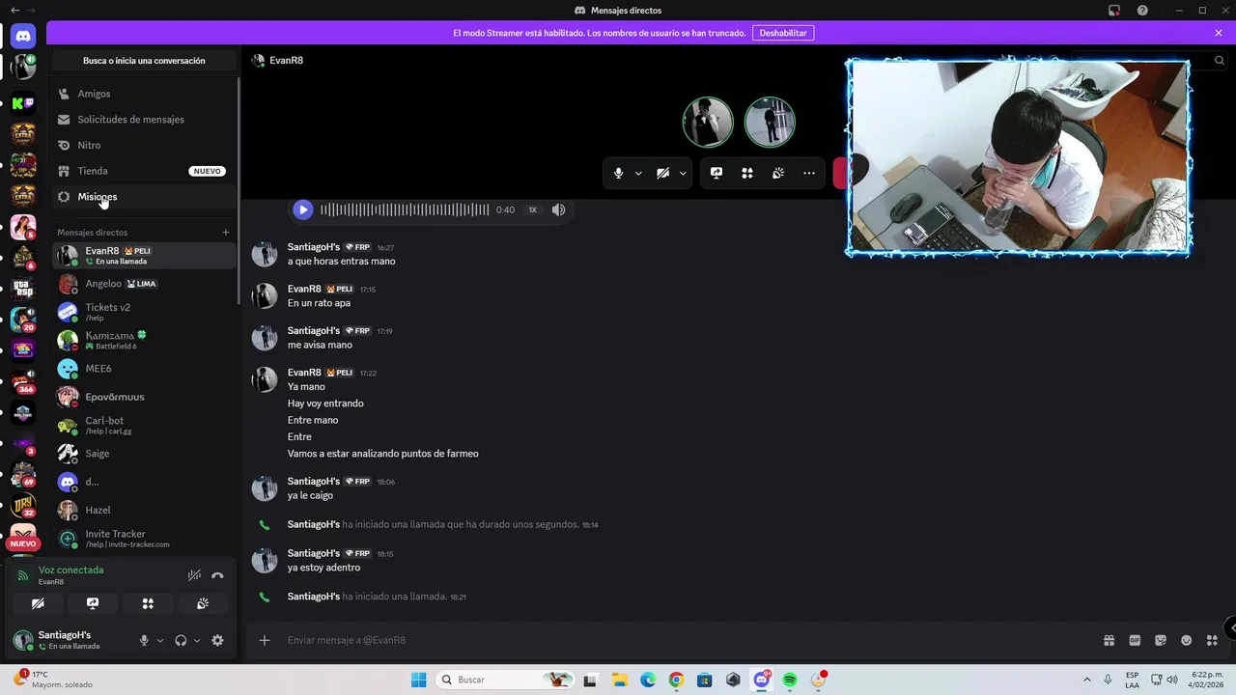Open the Kamizama direct message
This screenshot has width=1236, height=695.
click(x=143, y=340)
